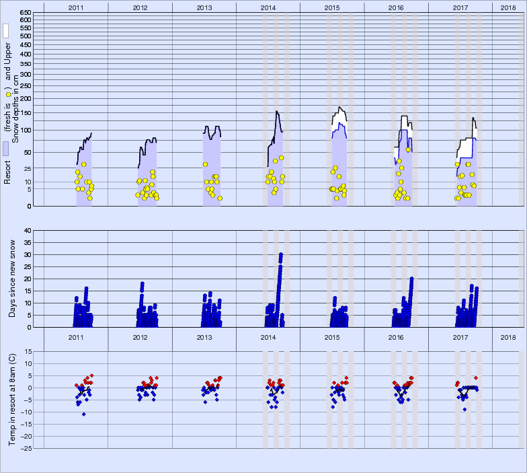The width and height of the screenshot is (527, 473).
Task: Click the highest yellow fresh snow dot in 2014
Action: coord(282,157)
